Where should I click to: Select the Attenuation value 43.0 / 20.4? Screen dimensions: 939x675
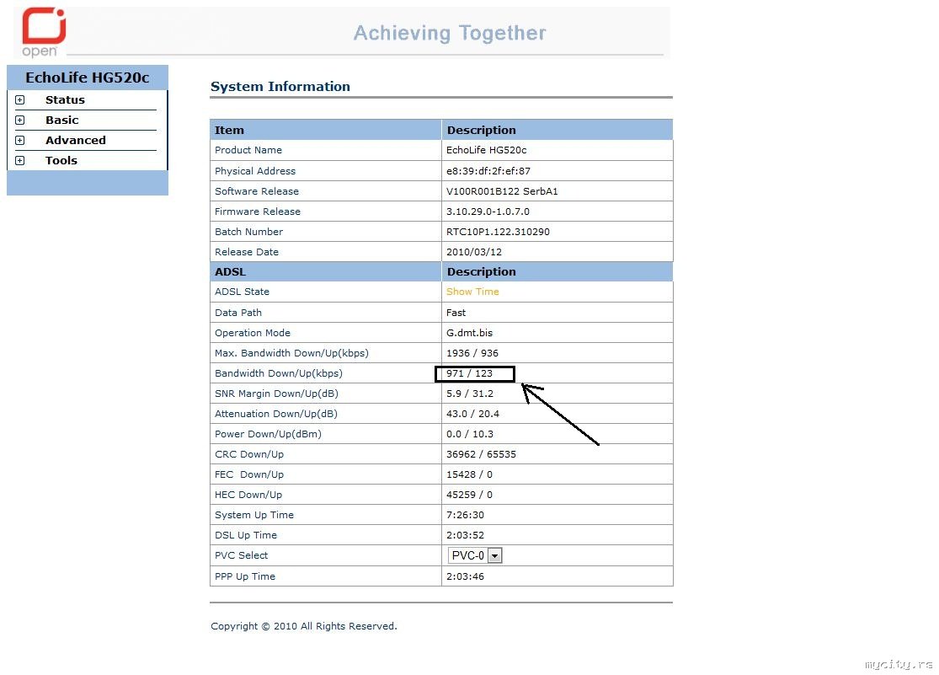[x=472, y=415]
